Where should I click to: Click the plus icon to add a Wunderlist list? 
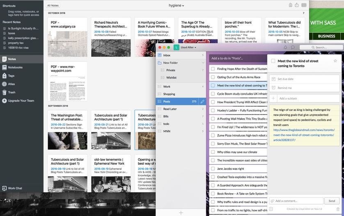click(x=181, y=213)
